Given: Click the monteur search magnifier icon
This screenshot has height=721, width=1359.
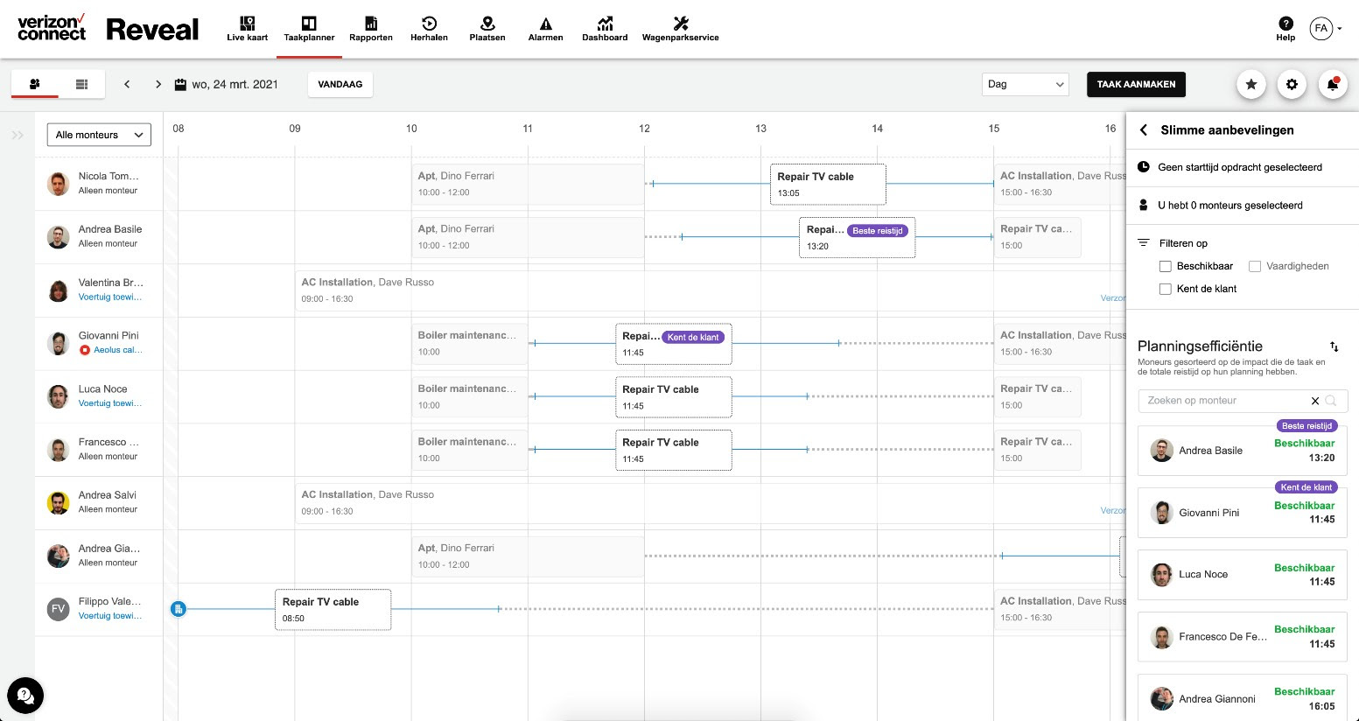Looking at the screenshot, I should (1331, 401).
